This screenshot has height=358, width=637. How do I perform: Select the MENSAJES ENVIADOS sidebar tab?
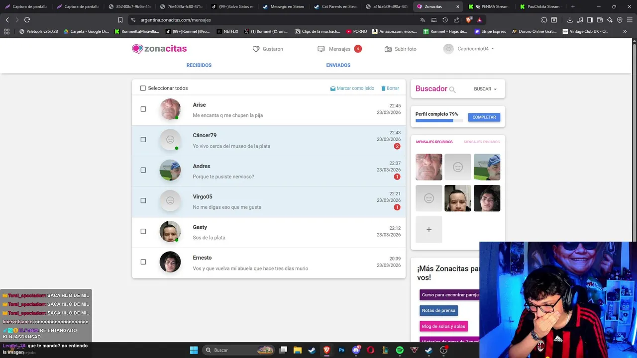[x=481, y=142]
